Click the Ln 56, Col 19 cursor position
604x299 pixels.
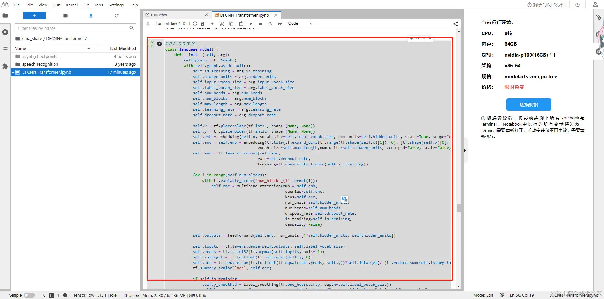click(x=522, y=295)
